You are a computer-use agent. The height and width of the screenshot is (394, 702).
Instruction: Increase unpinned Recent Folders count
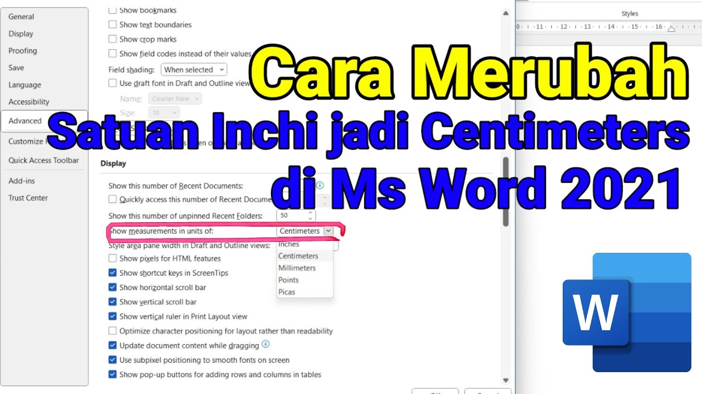click(310, 213)
